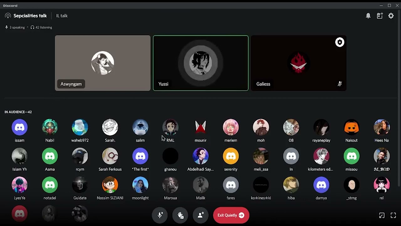Viewport: 401px width, 226px height.
Task: Click the "Sepcialities talk" stage title
Action: (x=30, y=16)
